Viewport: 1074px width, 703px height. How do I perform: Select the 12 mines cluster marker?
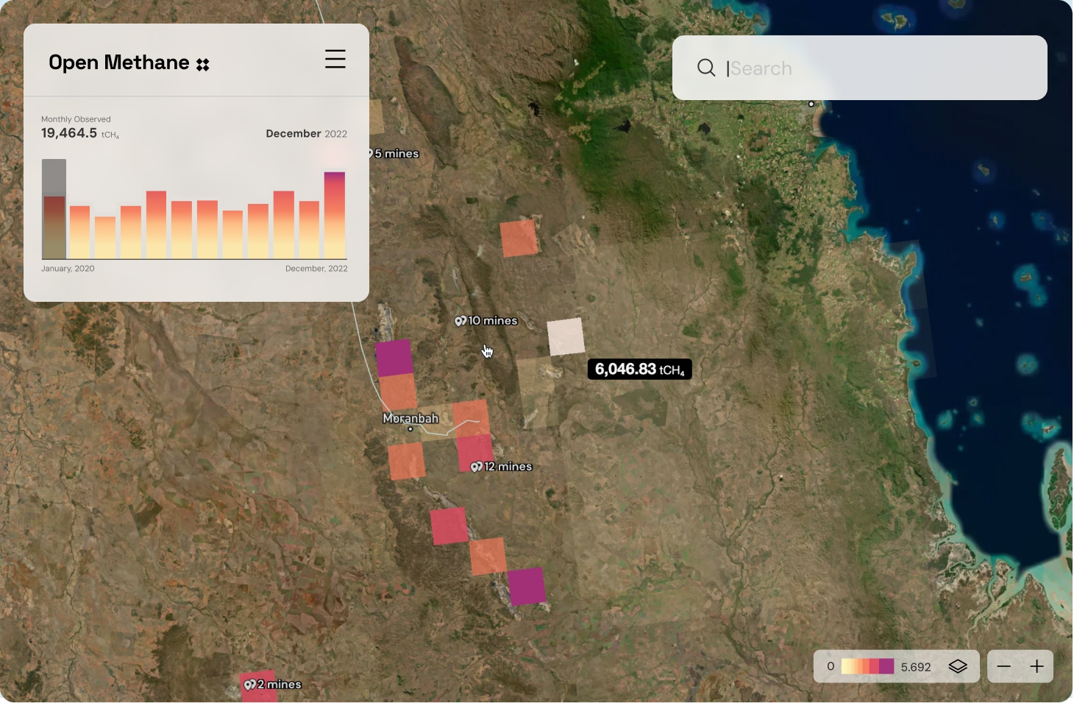[502, 467]
